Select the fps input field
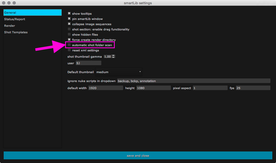This screenshot has width=276, height=163. tap(253, 88)
